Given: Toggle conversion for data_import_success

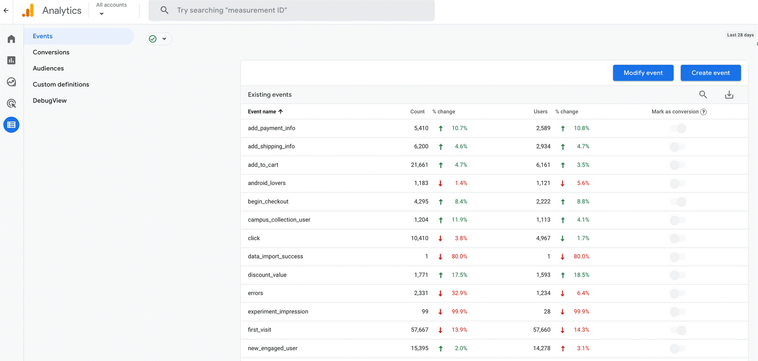Looking at the screenshot, I should click(x=678, y=257).
